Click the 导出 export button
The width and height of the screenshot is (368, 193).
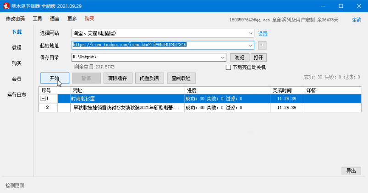351,171
